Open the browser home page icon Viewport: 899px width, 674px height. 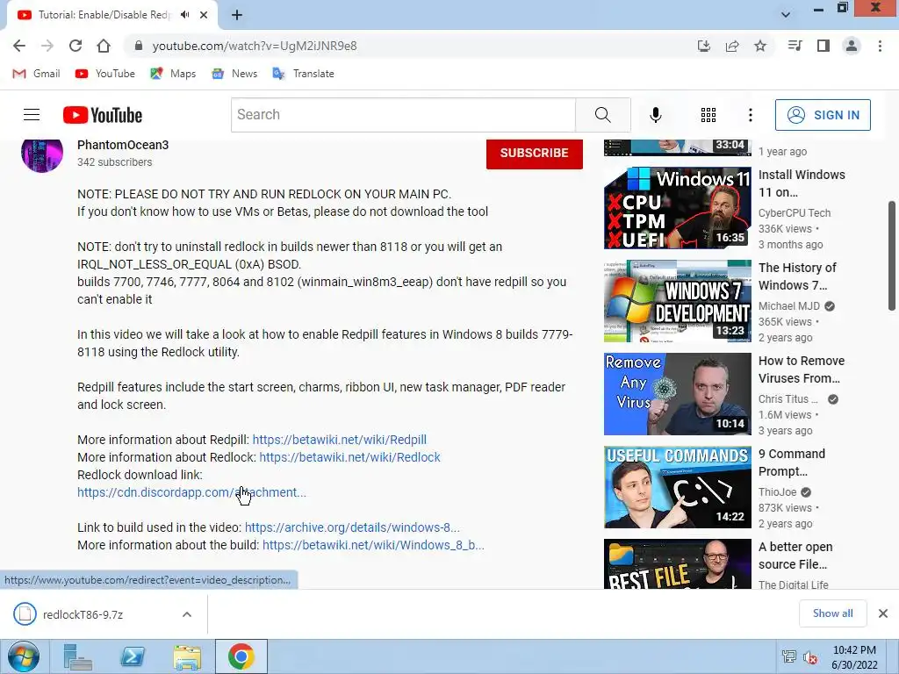pos(104,46)
